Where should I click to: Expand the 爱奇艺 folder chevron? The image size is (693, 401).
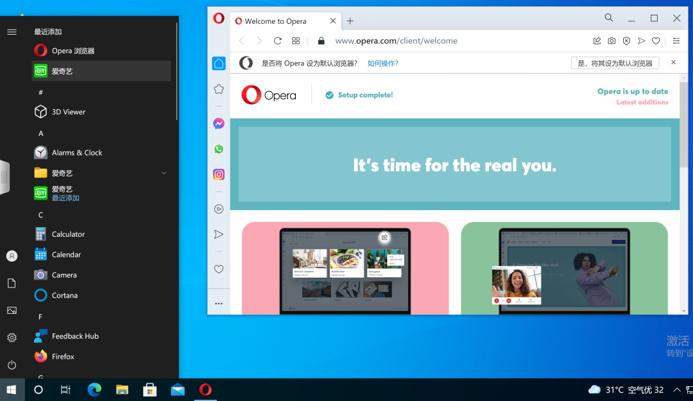coord(164,173)
